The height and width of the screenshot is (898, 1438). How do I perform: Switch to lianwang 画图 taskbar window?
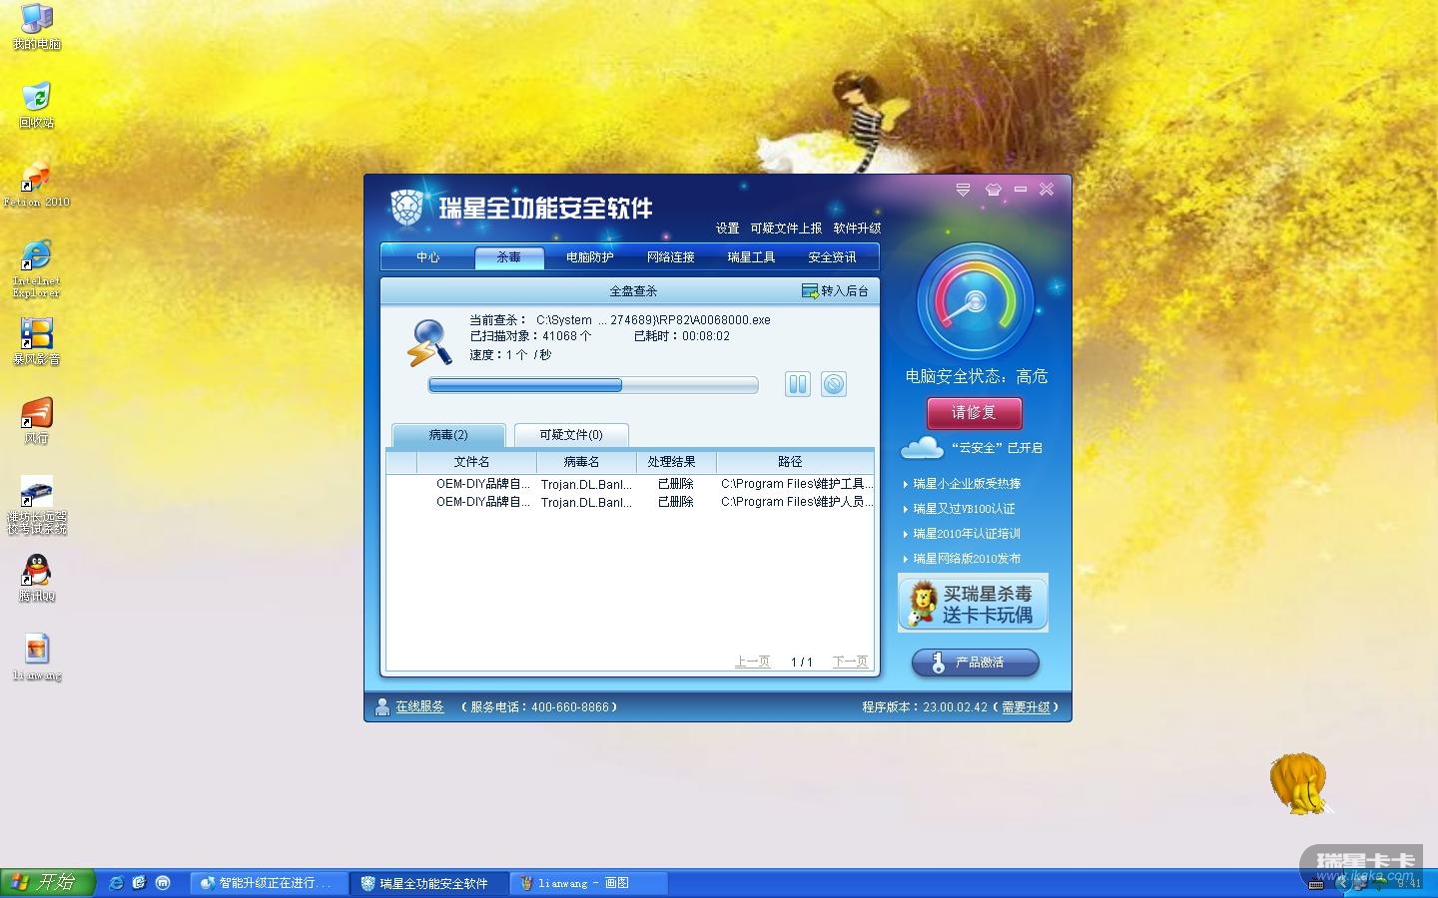[x=589, y=883]
